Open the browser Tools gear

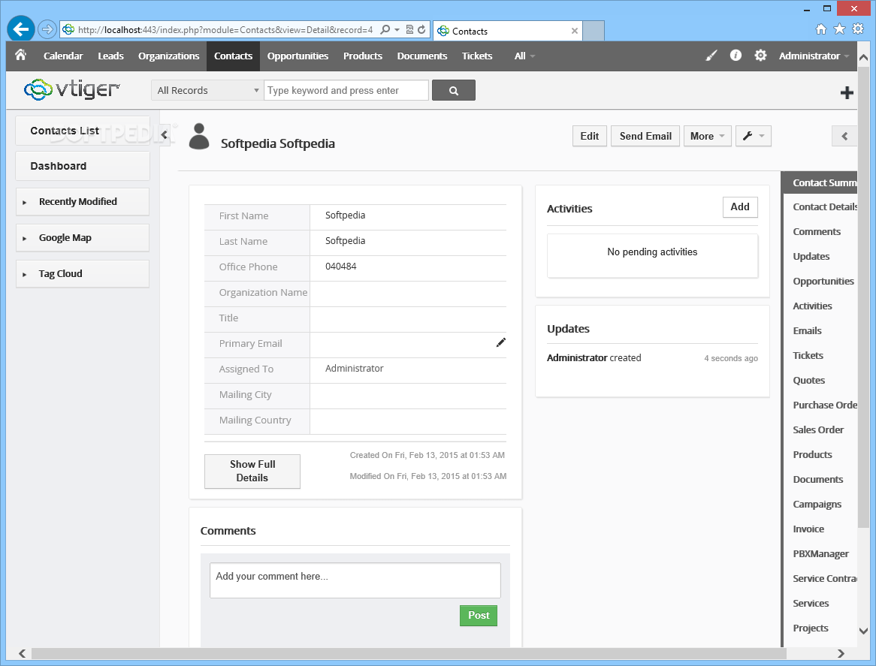pyautogui.click(x=858, y=29)
